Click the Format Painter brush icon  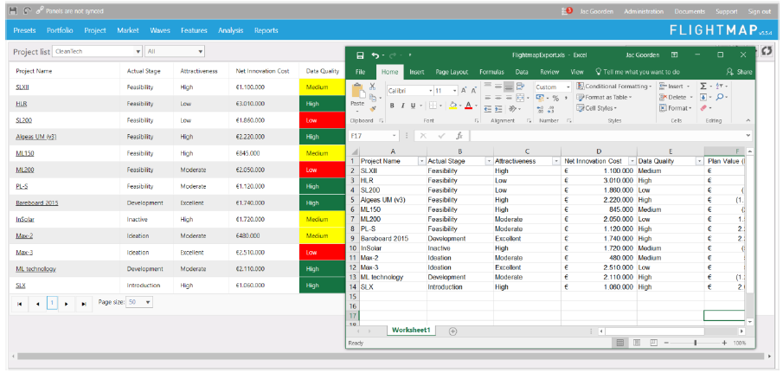coord(373,108)
